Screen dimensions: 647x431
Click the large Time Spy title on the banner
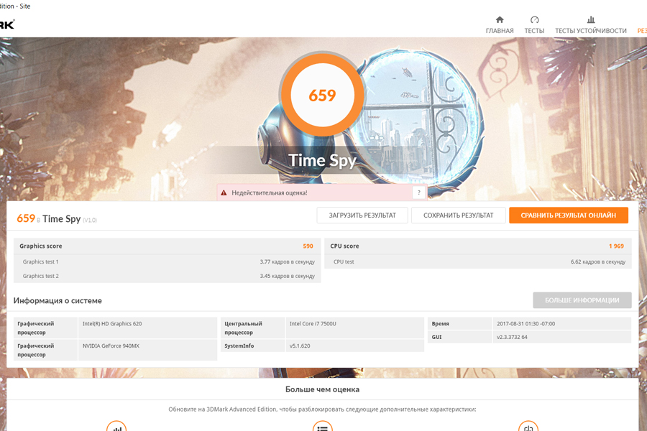322,160
